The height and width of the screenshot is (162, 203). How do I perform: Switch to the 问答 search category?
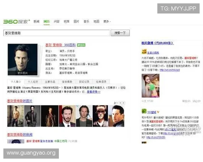pyautogui.click(x=57, y=21)
